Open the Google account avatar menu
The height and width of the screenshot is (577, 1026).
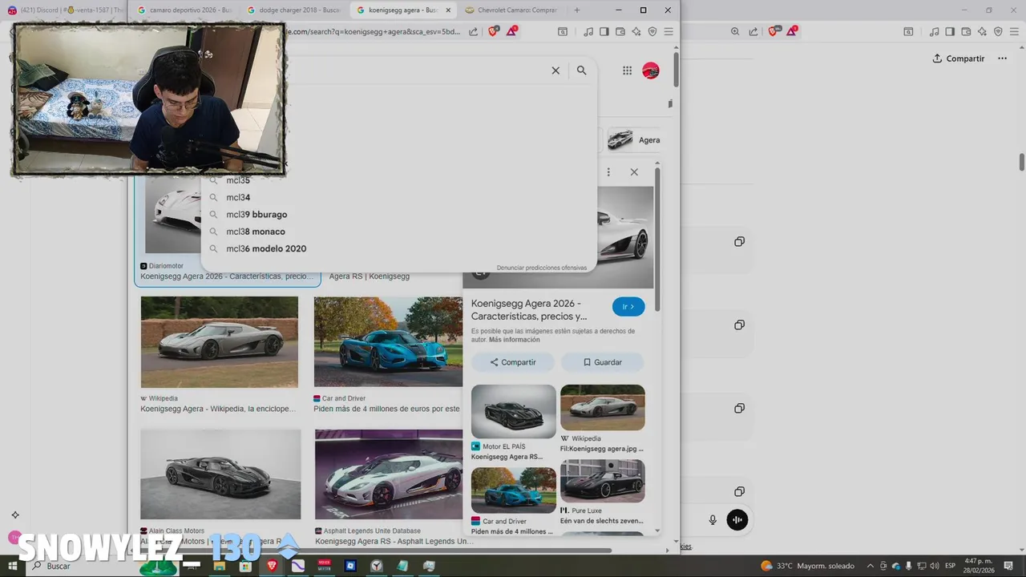point(651,71)
